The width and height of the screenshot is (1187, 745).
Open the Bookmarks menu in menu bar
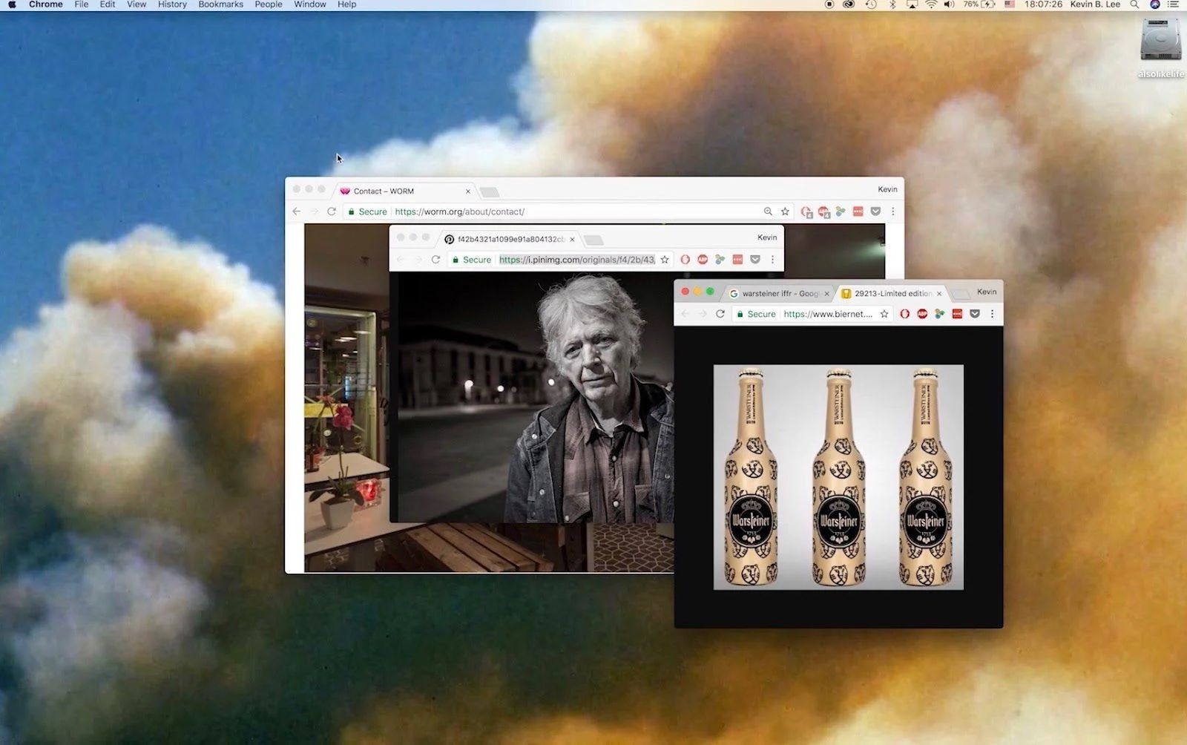point(220,4)
